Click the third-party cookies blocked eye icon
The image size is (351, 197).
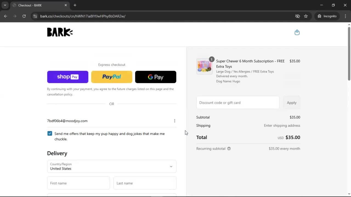coord(298,16)
